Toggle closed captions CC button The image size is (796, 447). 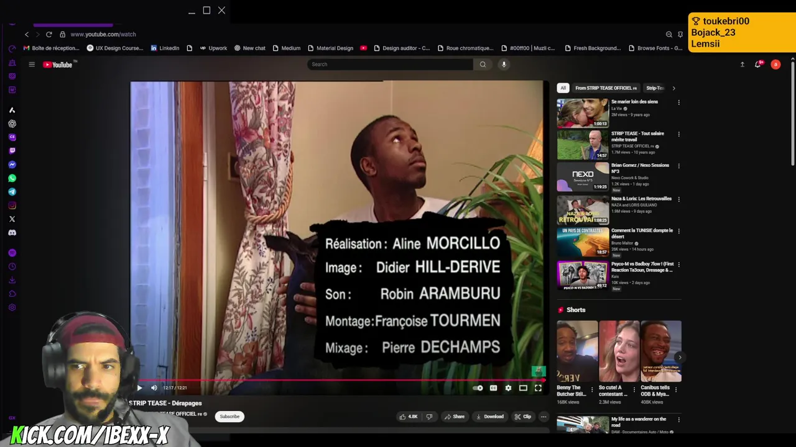pyautogui.click(x=493, y=388)
